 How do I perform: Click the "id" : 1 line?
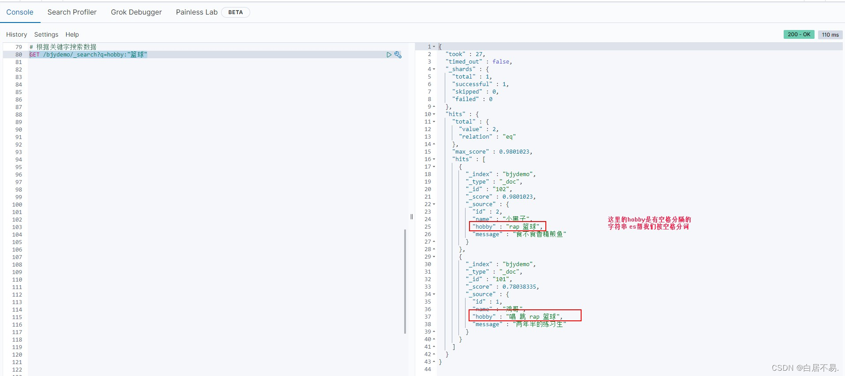tap(487, 302)
